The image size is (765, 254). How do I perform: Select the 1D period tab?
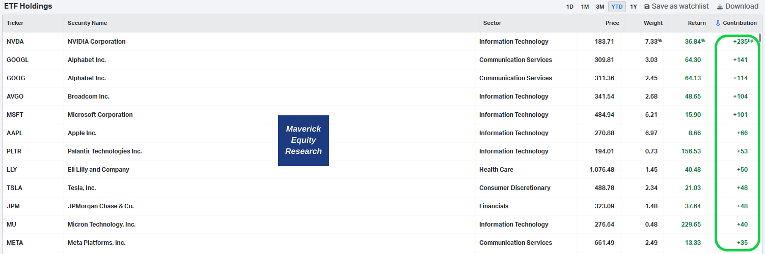(x=570, y=7)
